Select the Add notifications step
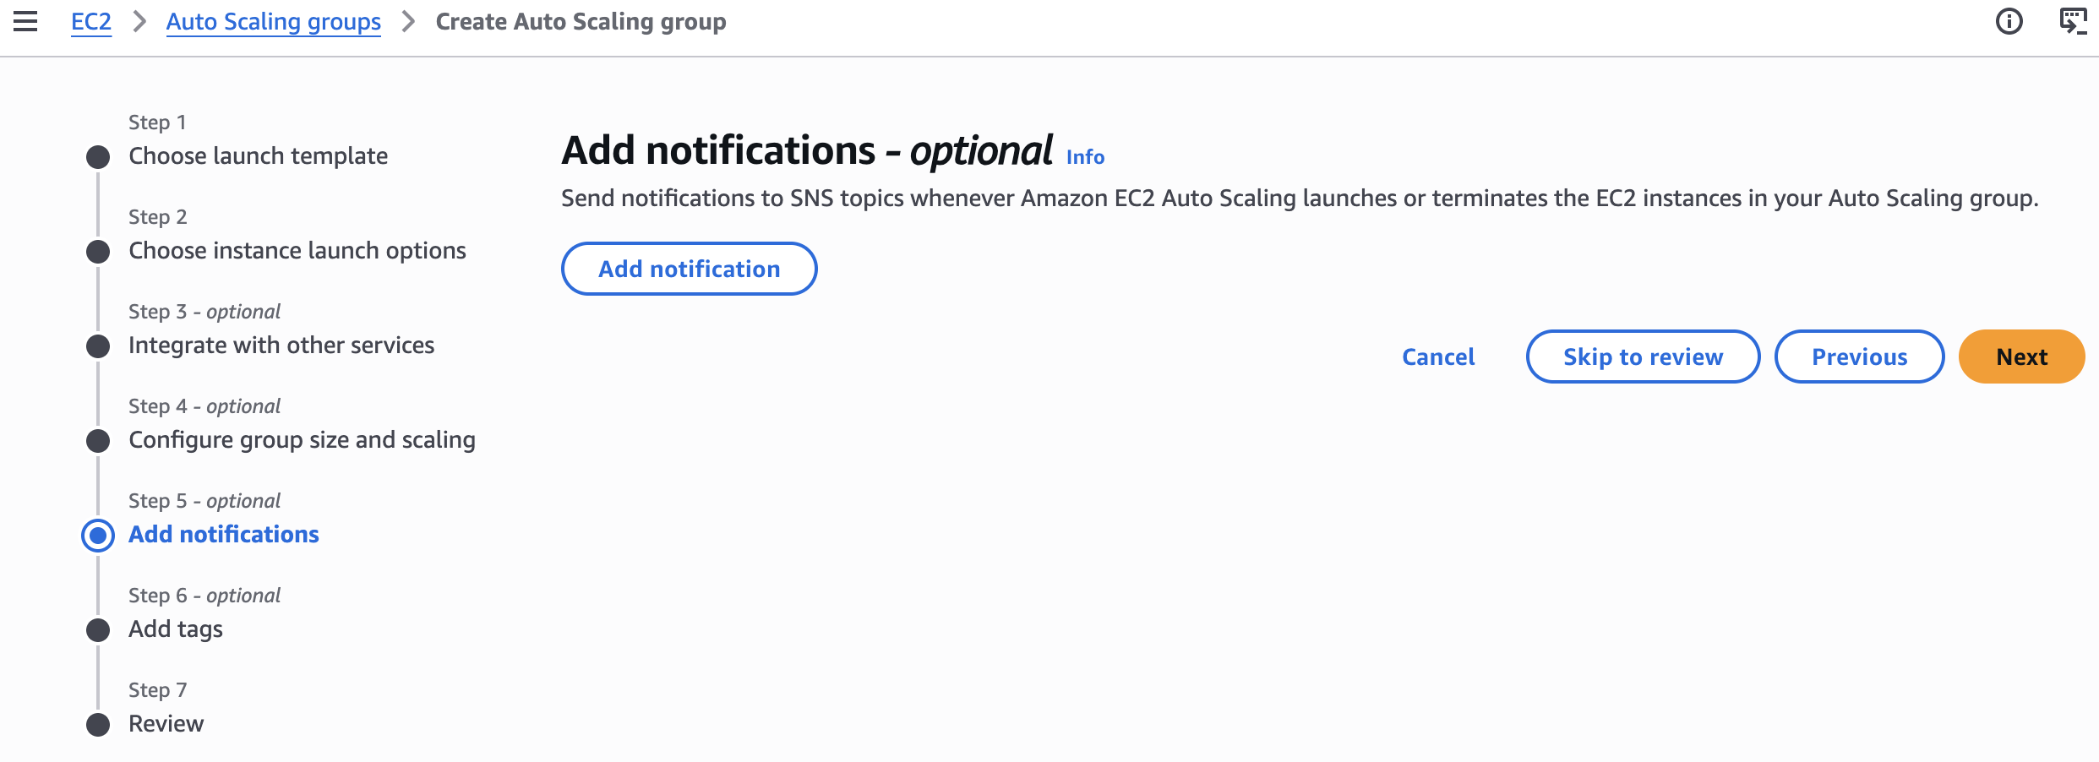 [x=223, y=535]
